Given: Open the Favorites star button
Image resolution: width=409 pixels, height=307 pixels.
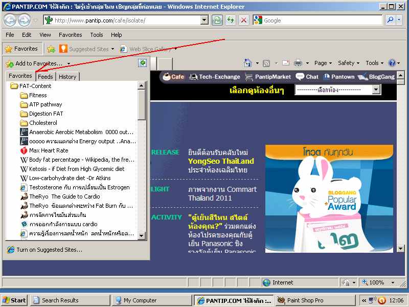Looking at the screenshot, I should tap(22, 49).
